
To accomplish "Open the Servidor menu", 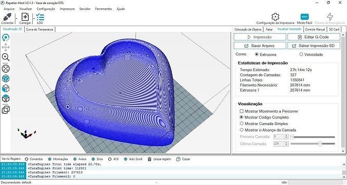I will (x=85, y=9).
